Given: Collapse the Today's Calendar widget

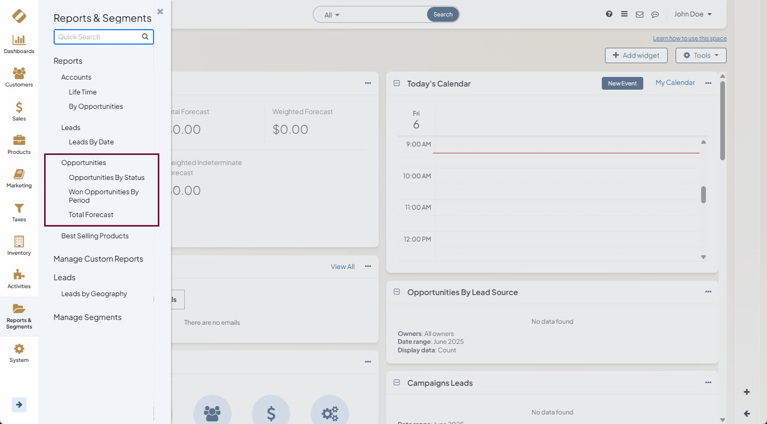Looking at the screenshot, I should tap(396, 83).
